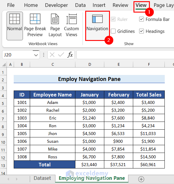This screenshot has width=174, height=184.
Task: Enable the Gridlines checkbox
Action: 113,31
